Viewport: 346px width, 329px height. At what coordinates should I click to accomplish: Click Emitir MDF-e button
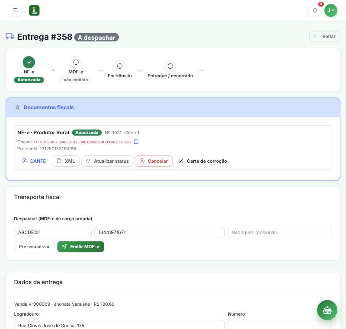tap(80, 247)
